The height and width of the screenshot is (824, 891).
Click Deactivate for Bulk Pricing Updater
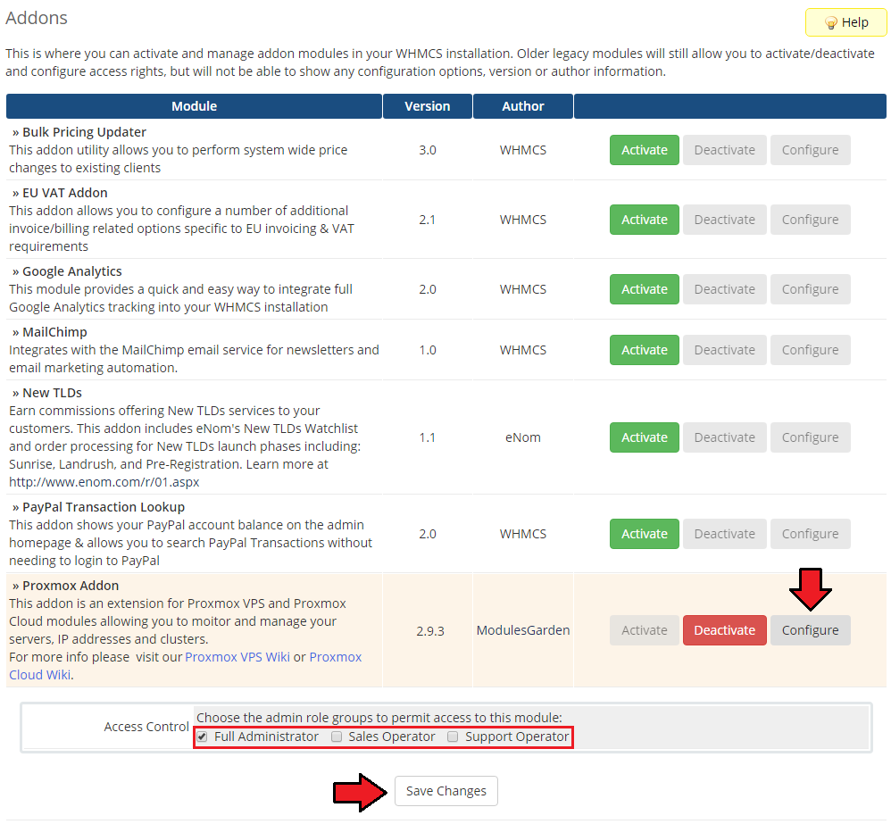725,150
